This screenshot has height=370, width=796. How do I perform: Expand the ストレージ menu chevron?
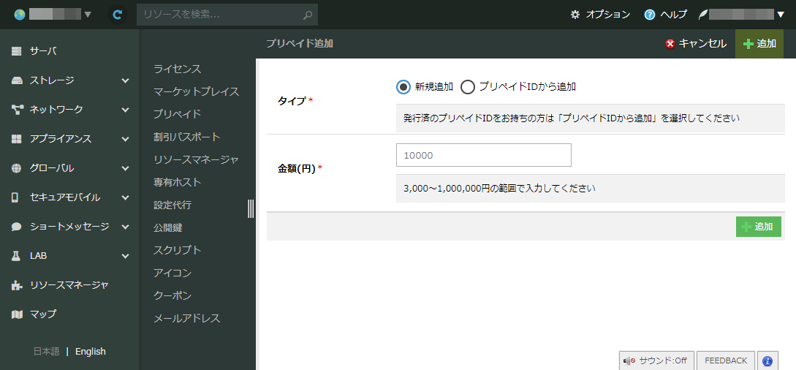pyautogui.click(x=125, y=80)
